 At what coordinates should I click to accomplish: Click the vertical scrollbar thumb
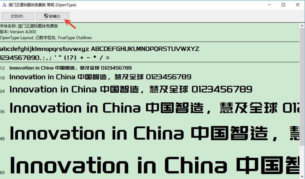tap(302, 87)
